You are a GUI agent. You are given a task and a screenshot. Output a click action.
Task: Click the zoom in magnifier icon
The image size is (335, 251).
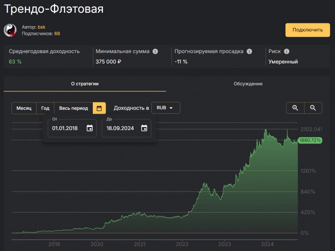pos(295,108)
